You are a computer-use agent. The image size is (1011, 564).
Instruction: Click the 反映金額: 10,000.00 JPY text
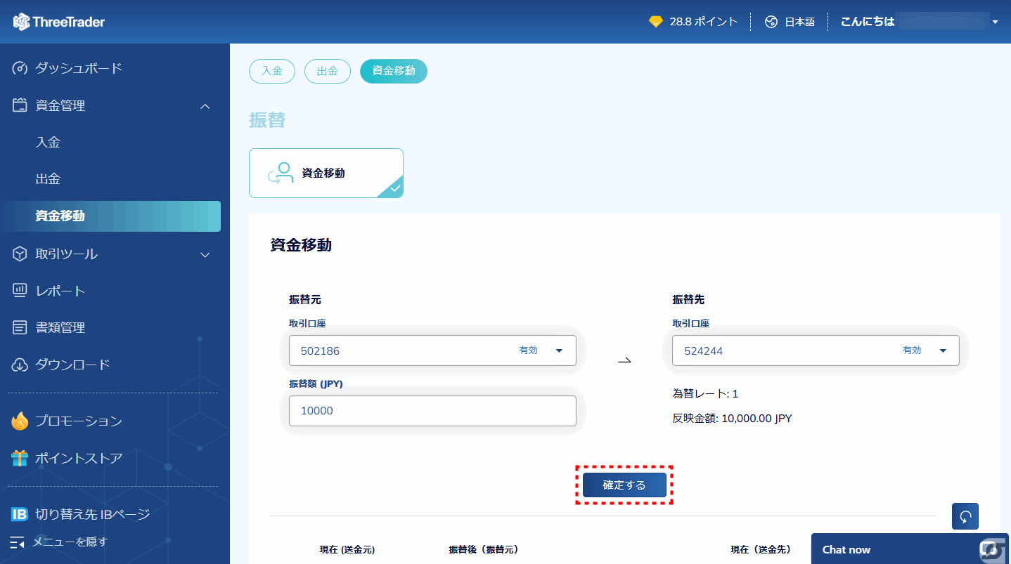point(732,419)
